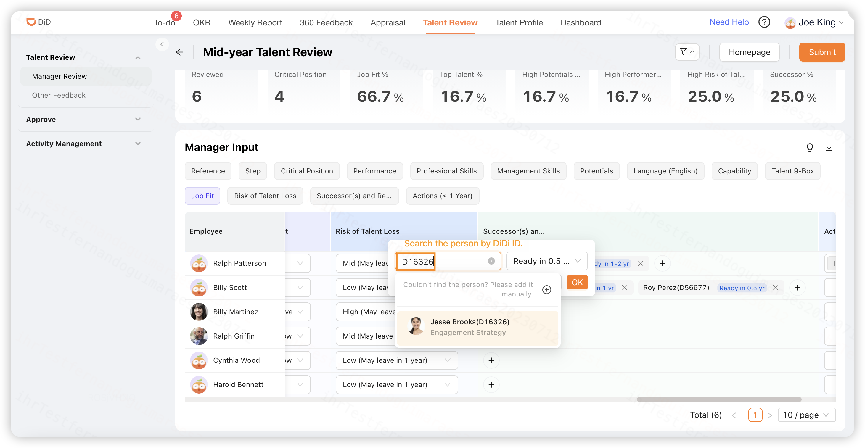Download the Manager Input table
This screenshot has width=865, height=448.
pos(828,147)
